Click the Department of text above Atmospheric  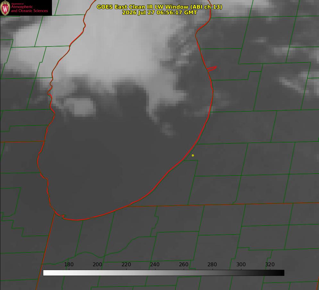[x=17, y=4]
